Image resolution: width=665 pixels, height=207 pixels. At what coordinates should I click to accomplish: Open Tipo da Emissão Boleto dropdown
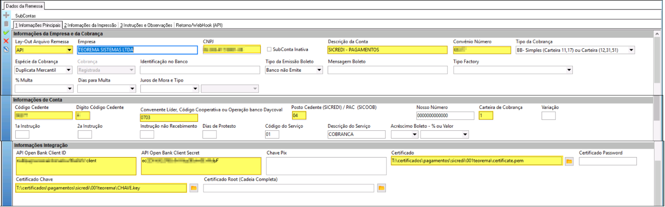pyautogui.click(x=319, y=70)
